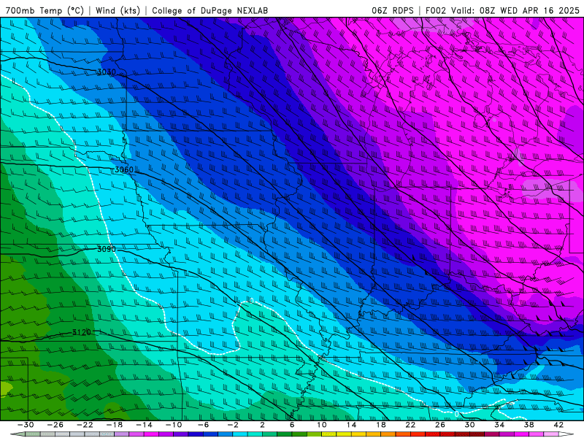This screenshot has width=584, height=438.
Task: Click the -6 color scale value
Action: tap(204, 425)
